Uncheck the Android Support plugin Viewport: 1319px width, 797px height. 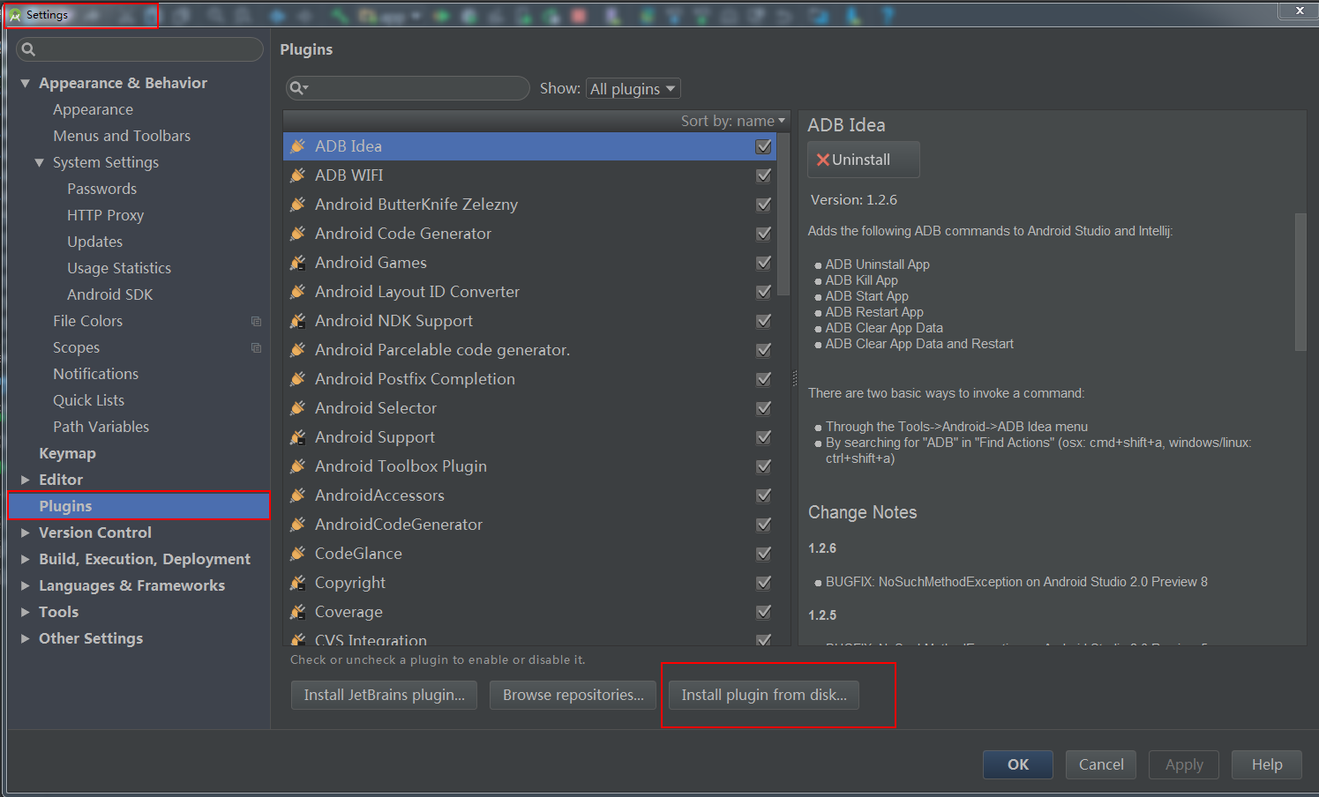coord(764,437)
